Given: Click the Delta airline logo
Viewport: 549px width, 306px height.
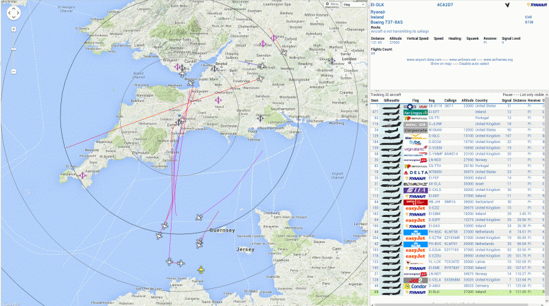Looking at the screenshot, I should (415, 173).
